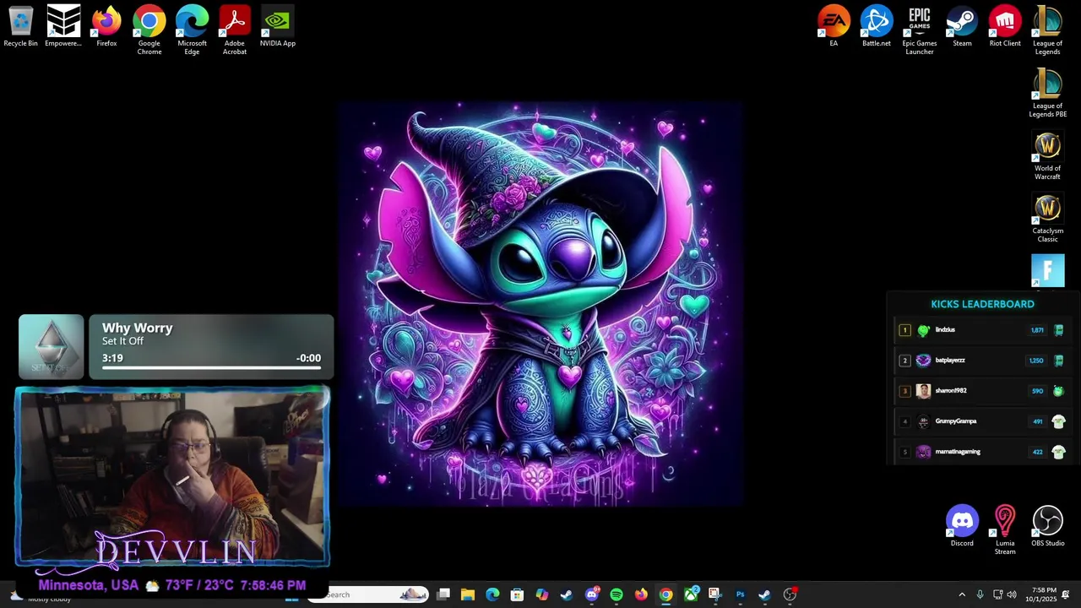Open Epic Games Launcher desktop shortcut
The height and width of the screenshot is (608, 1081).
point(920,30)
